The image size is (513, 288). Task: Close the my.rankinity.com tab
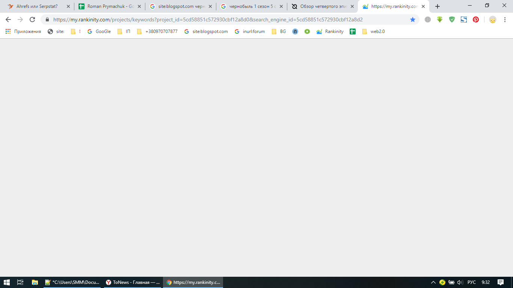click(x=423, y=6)
